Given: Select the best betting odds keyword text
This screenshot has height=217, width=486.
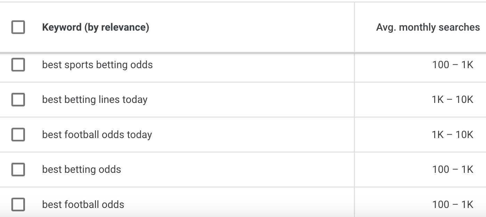Looking at the screenshot, I should (x=81, y=169).
